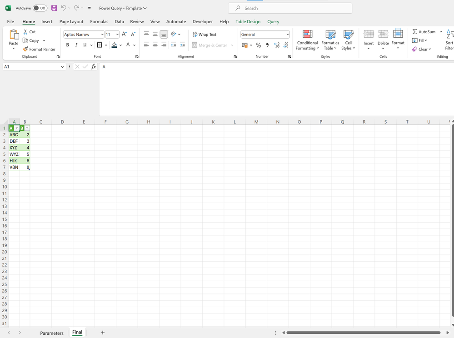This screenshot has height=338, width=454.
Task: Toggle Bold formatting
Action: (x=68, y=45)
